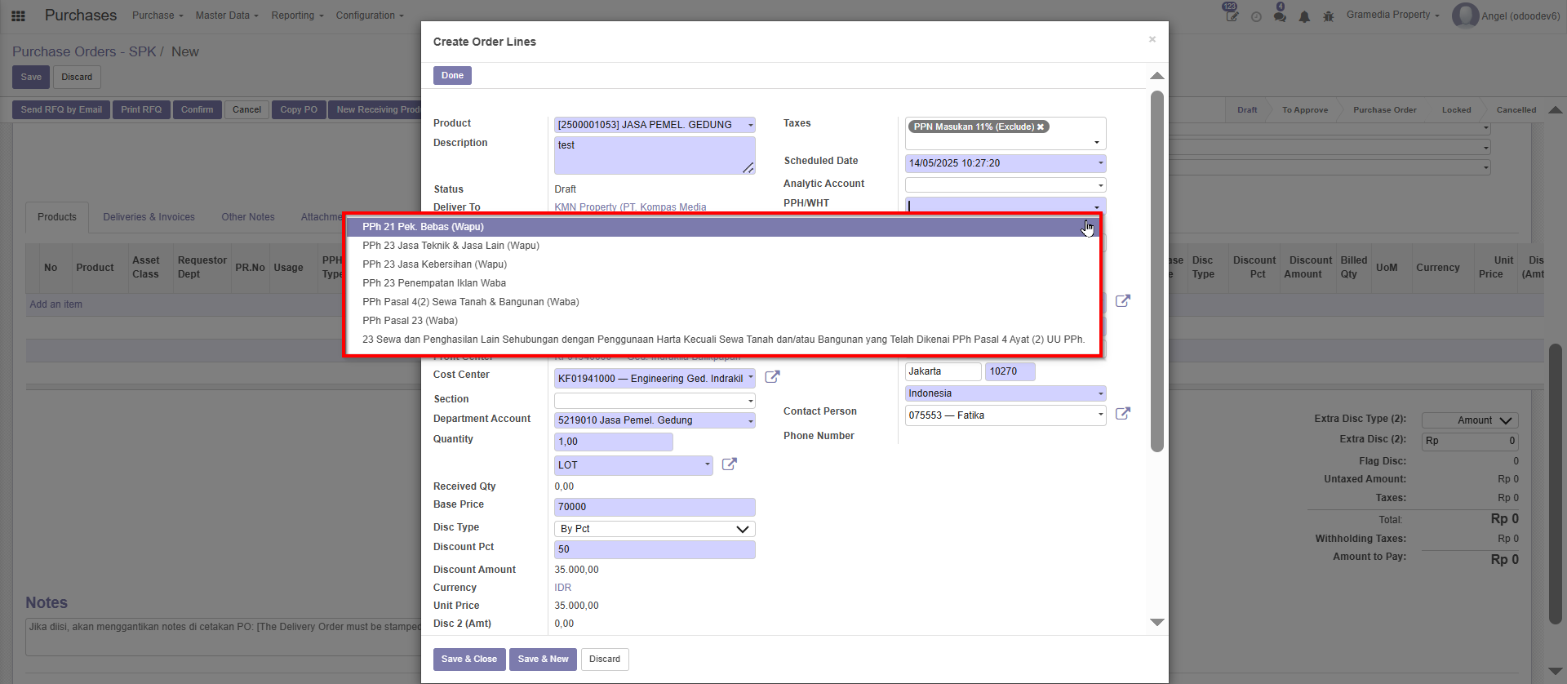This screenshot has height=684, width=1567.
Task: Switch to Other Notes tab
Action: tap(248, 217)
